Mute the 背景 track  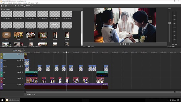20,84
